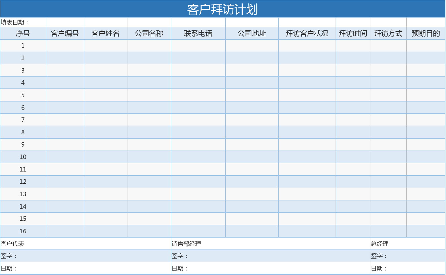Select the row number 6 cell

[x=23, y=107]
